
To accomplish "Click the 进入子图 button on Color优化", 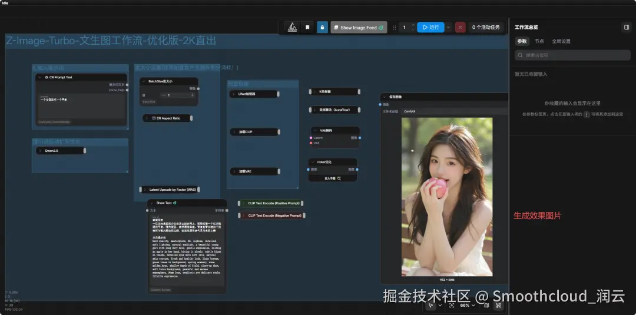I will [333, 178].
